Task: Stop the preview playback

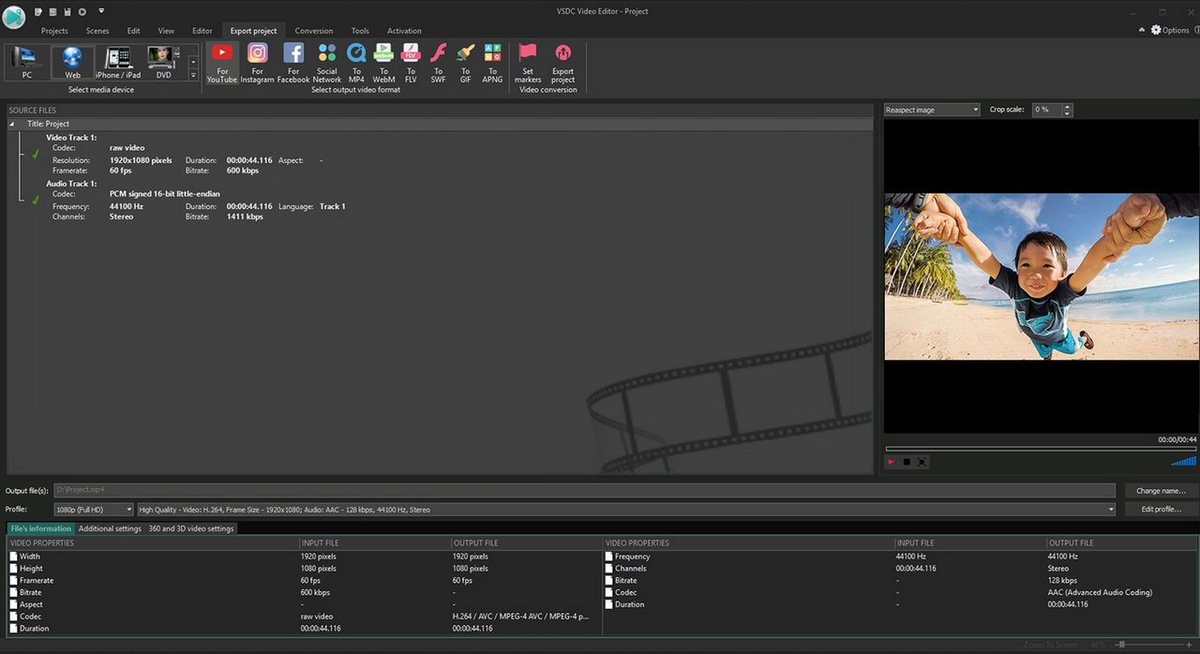Action: [x=907, y=462]
